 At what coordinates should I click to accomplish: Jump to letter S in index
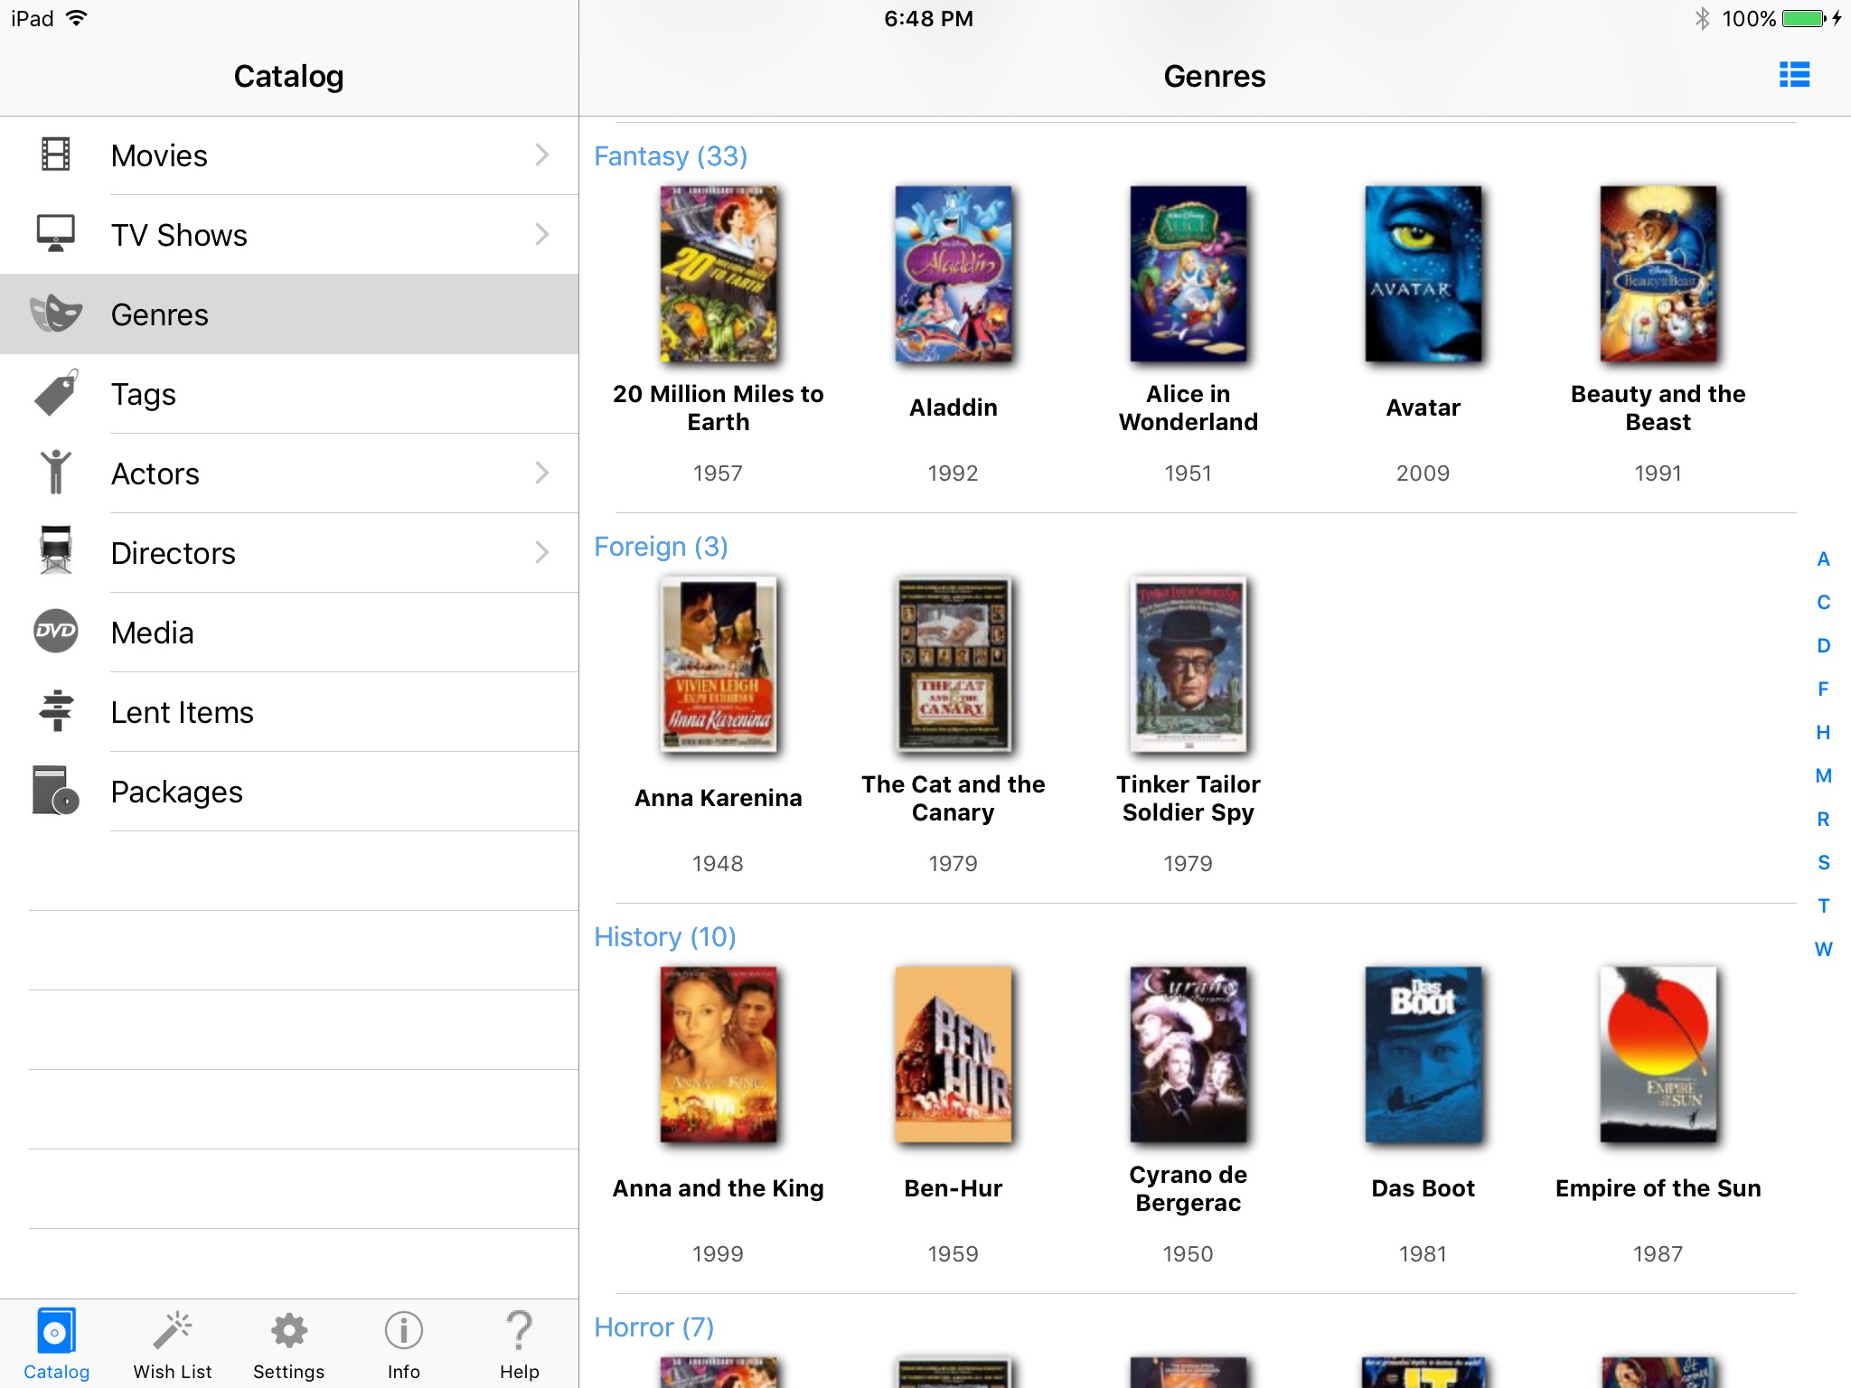pos(1824,863)
